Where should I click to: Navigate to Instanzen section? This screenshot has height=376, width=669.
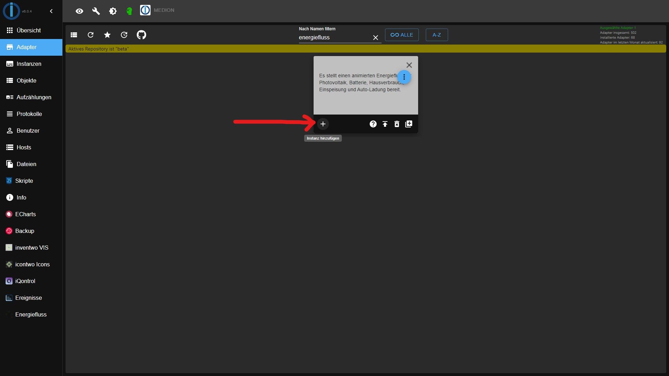[x=29, y=63]
